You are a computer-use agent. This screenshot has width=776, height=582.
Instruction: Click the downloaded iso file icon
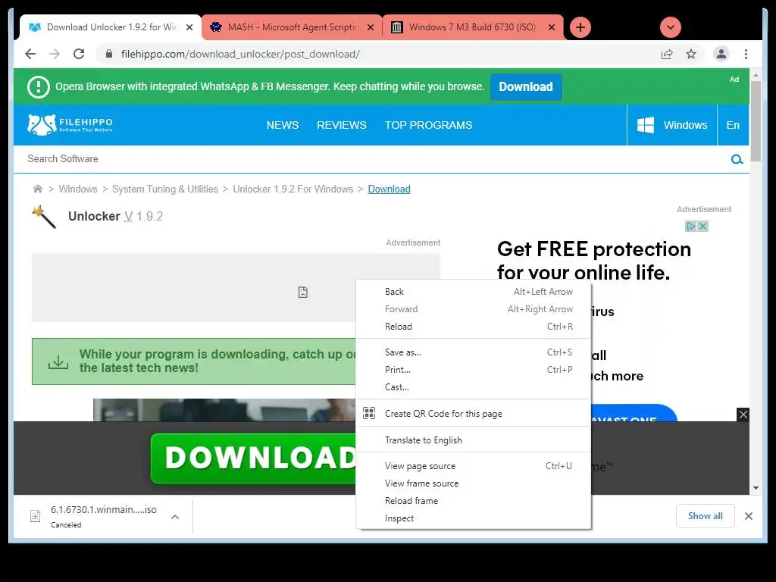[35, 516]
